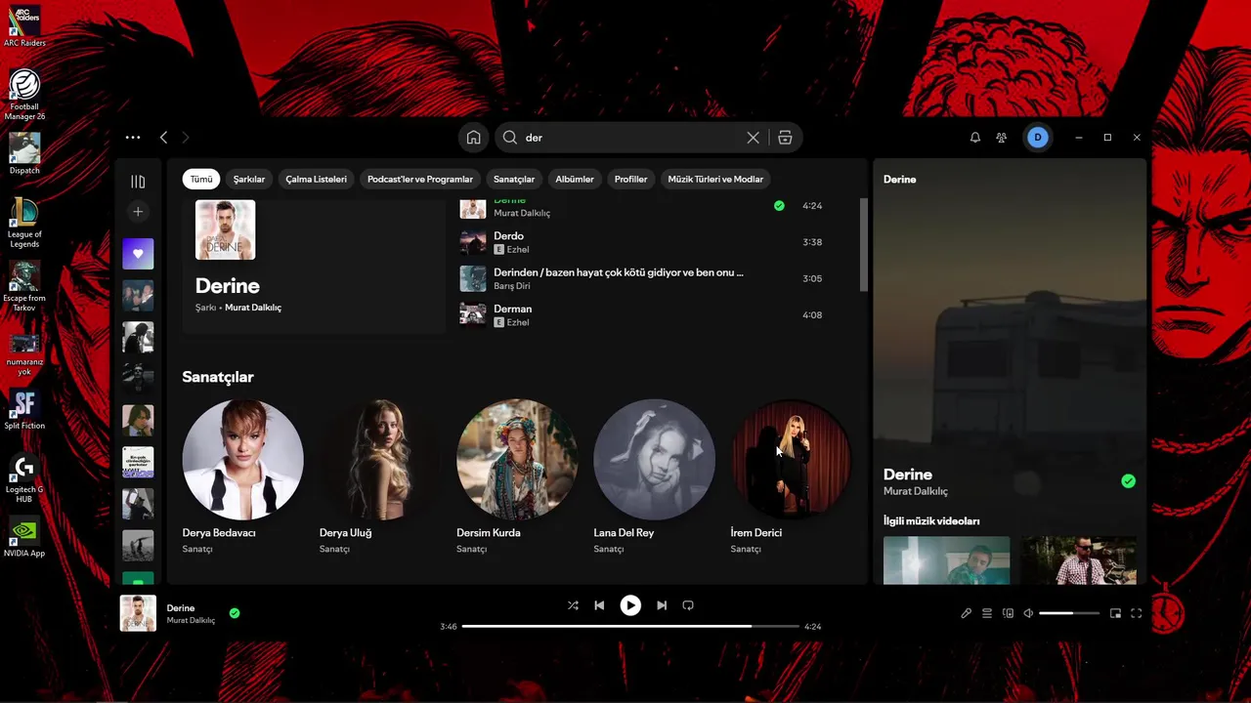Open the play queue
Image resolution: width=1251 pixels, height=703 pixels.
[x=987, y=613]
